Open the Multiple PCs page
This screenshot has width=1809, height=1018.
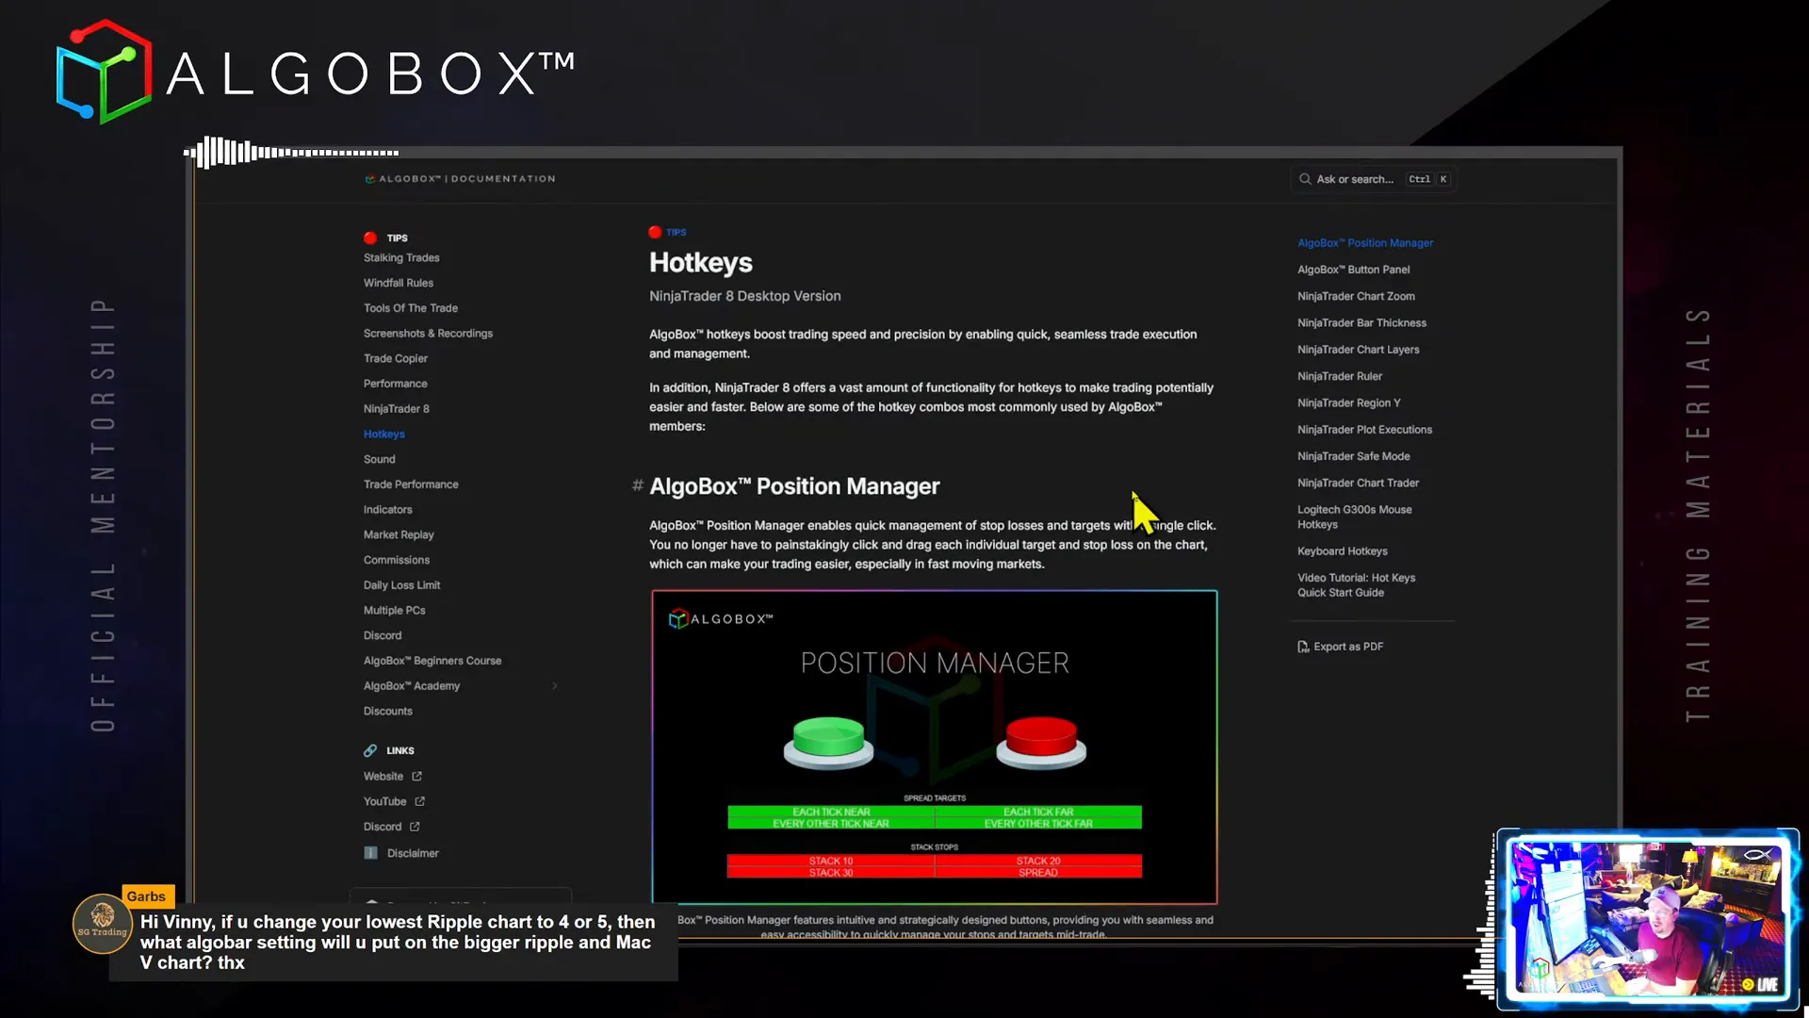pos(395,612)
